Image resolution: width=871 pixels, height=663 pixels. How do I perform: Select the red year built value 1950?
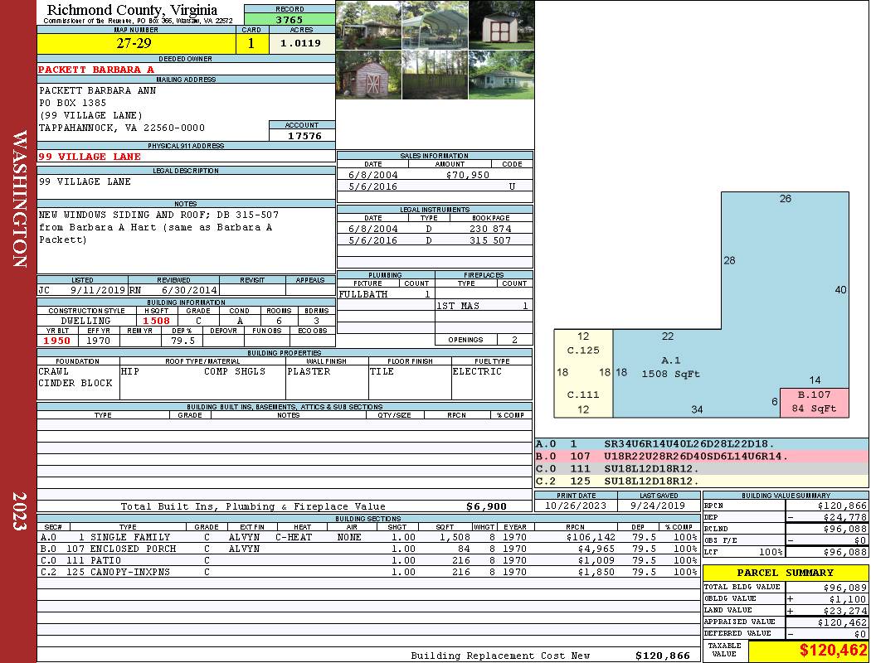point(57,341)
